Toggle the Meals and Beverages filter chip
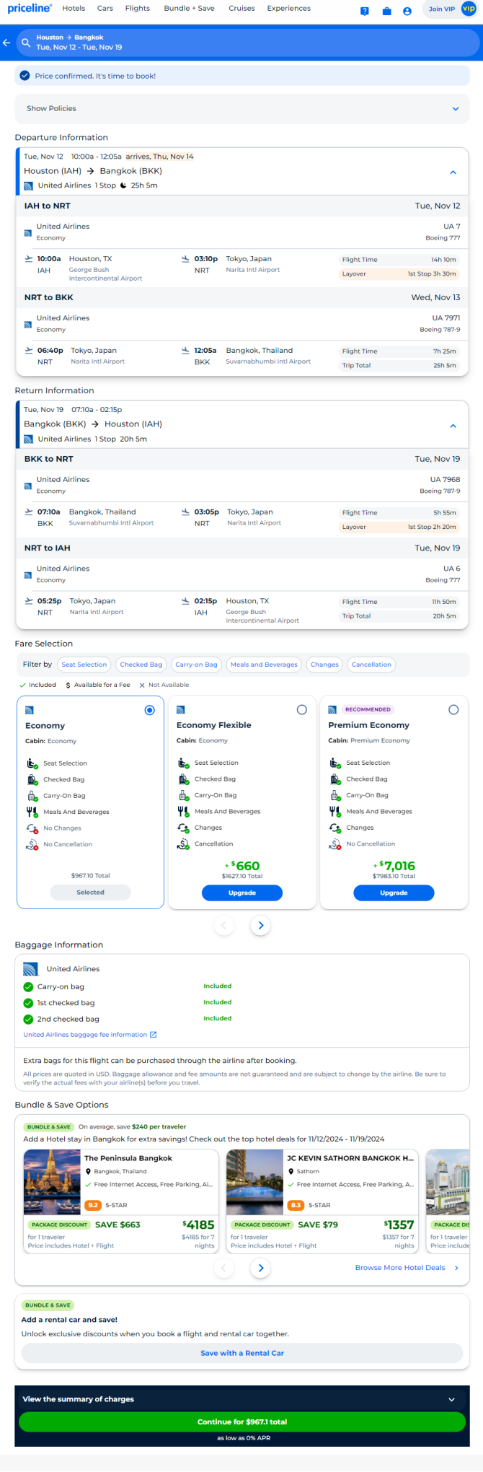This screenshot has width=483, height=1472. (x=264, y=665)
